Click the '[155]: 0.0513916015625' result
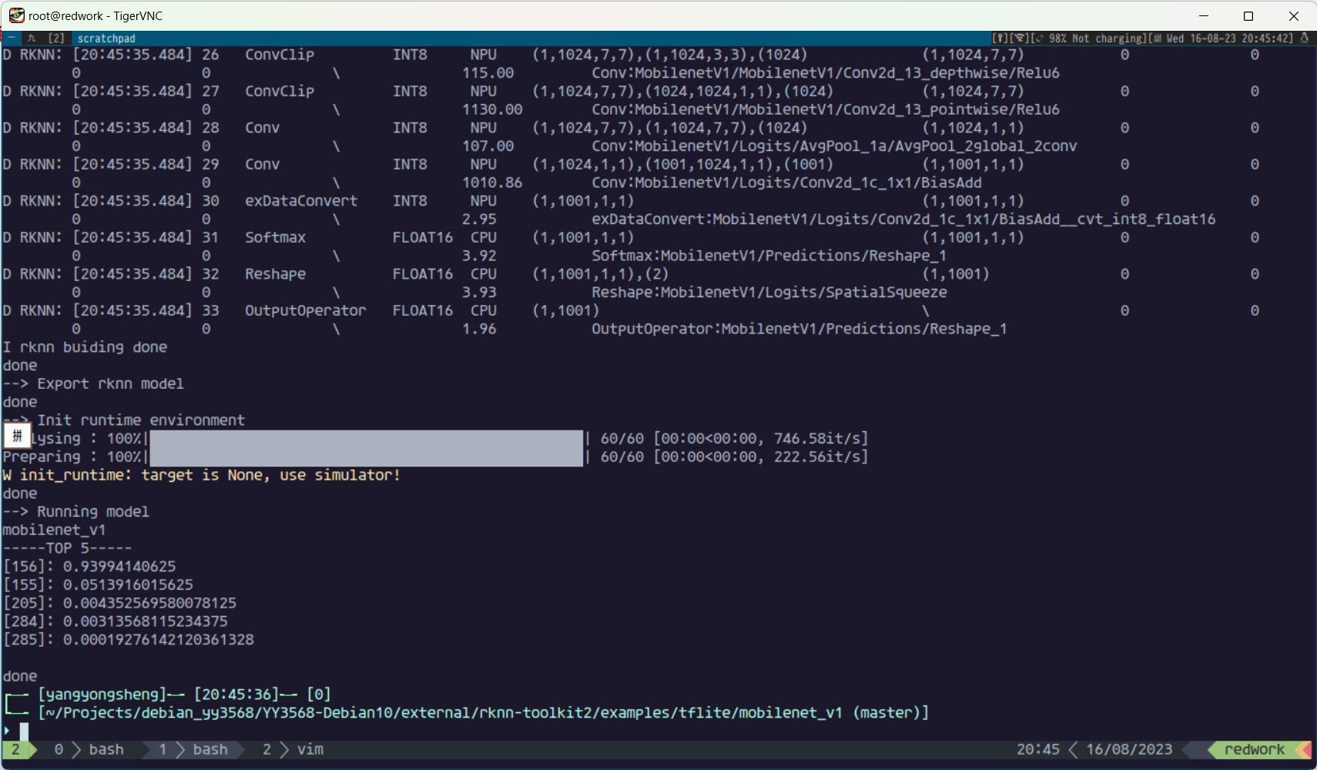The image size is (1317, 770). click(x=98, y=585)
